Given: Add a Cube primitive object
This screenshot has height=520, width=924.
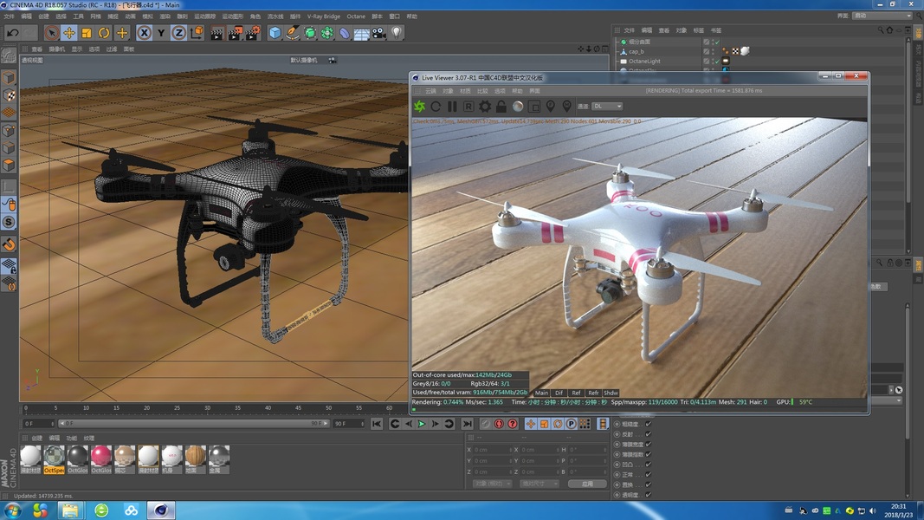Looking at the screenshot, I should [x=275, y=33].
